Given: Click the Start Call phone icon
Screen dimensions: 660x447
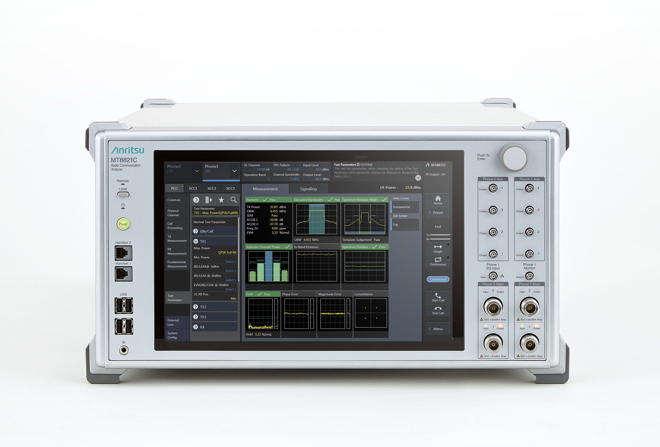Looking at the screenshot, I should point(438,297).
